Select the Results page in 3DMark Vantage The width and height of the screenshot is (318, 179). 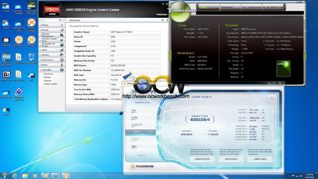pos(140,132)
